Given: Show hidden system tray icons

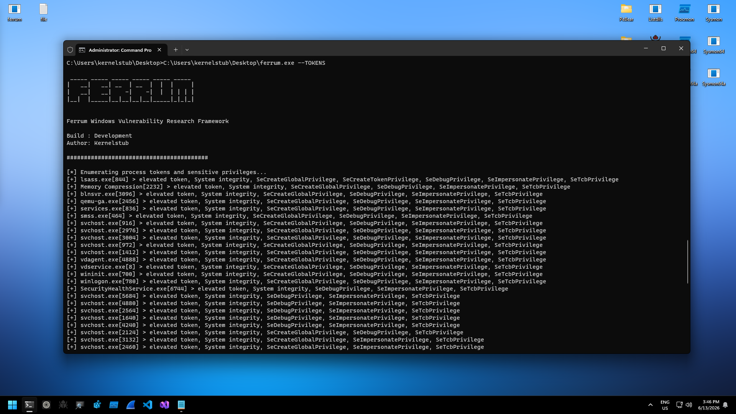Looking at the screenshot, I should click(651, 405).
